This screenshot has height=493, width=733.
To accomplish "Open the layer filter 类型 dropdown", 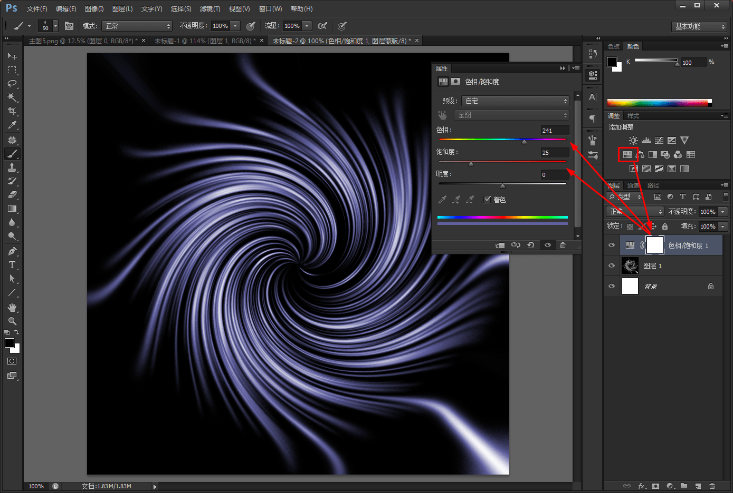I will tap(625, 196).
